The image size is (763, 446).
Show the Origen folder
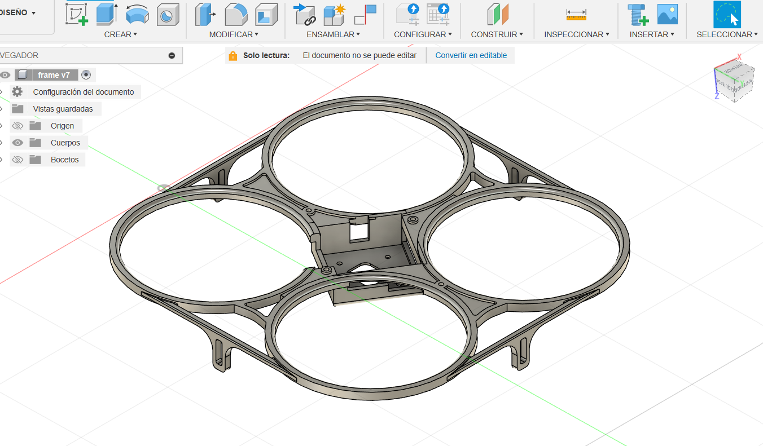(x=17, y=126)
